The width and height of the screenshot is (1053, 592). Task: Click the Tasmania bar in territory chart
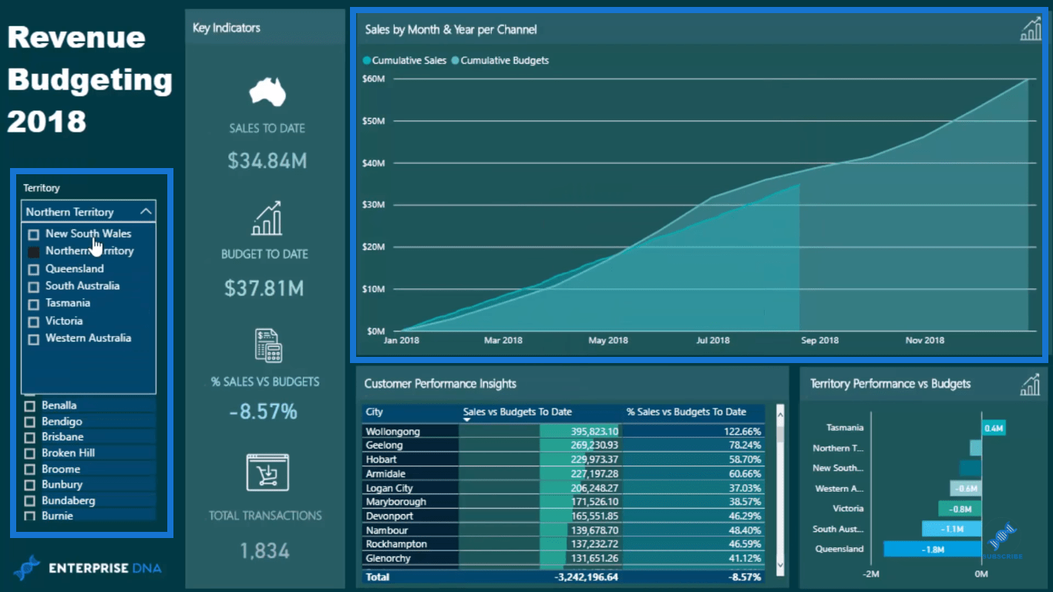click(x=994, y=428)
